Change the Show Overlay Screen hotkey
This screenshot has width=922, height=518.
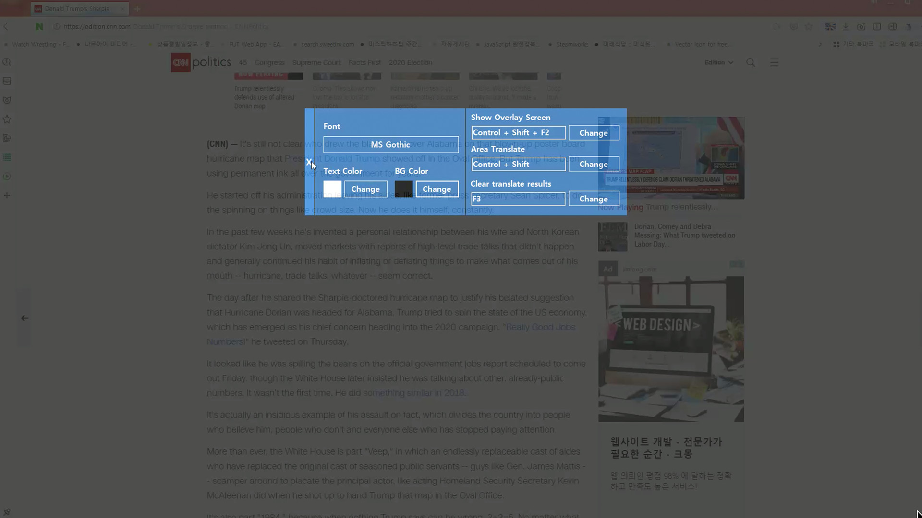pyautogui.click(x=594, y=133)
